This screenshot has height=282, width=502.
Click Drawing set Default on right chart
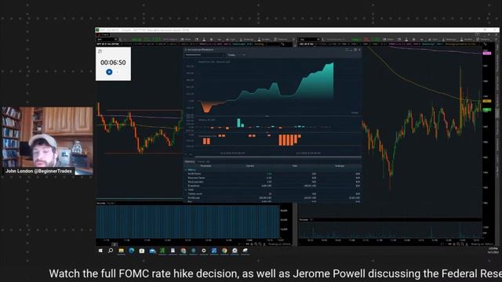click(482, 244)
